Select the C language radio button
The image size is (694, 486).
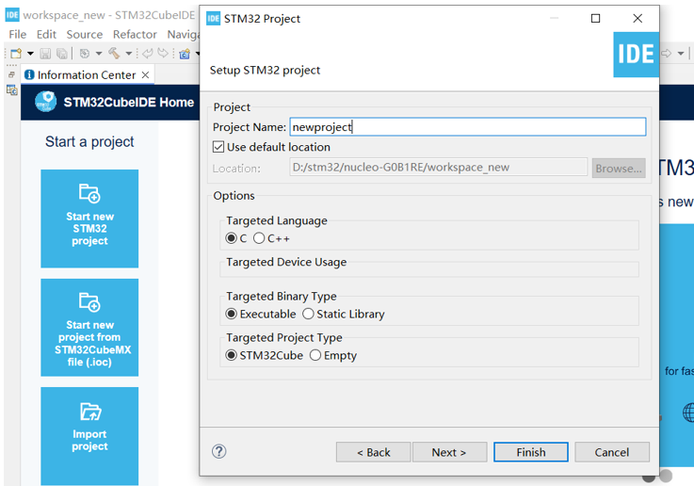coord(231,238)
